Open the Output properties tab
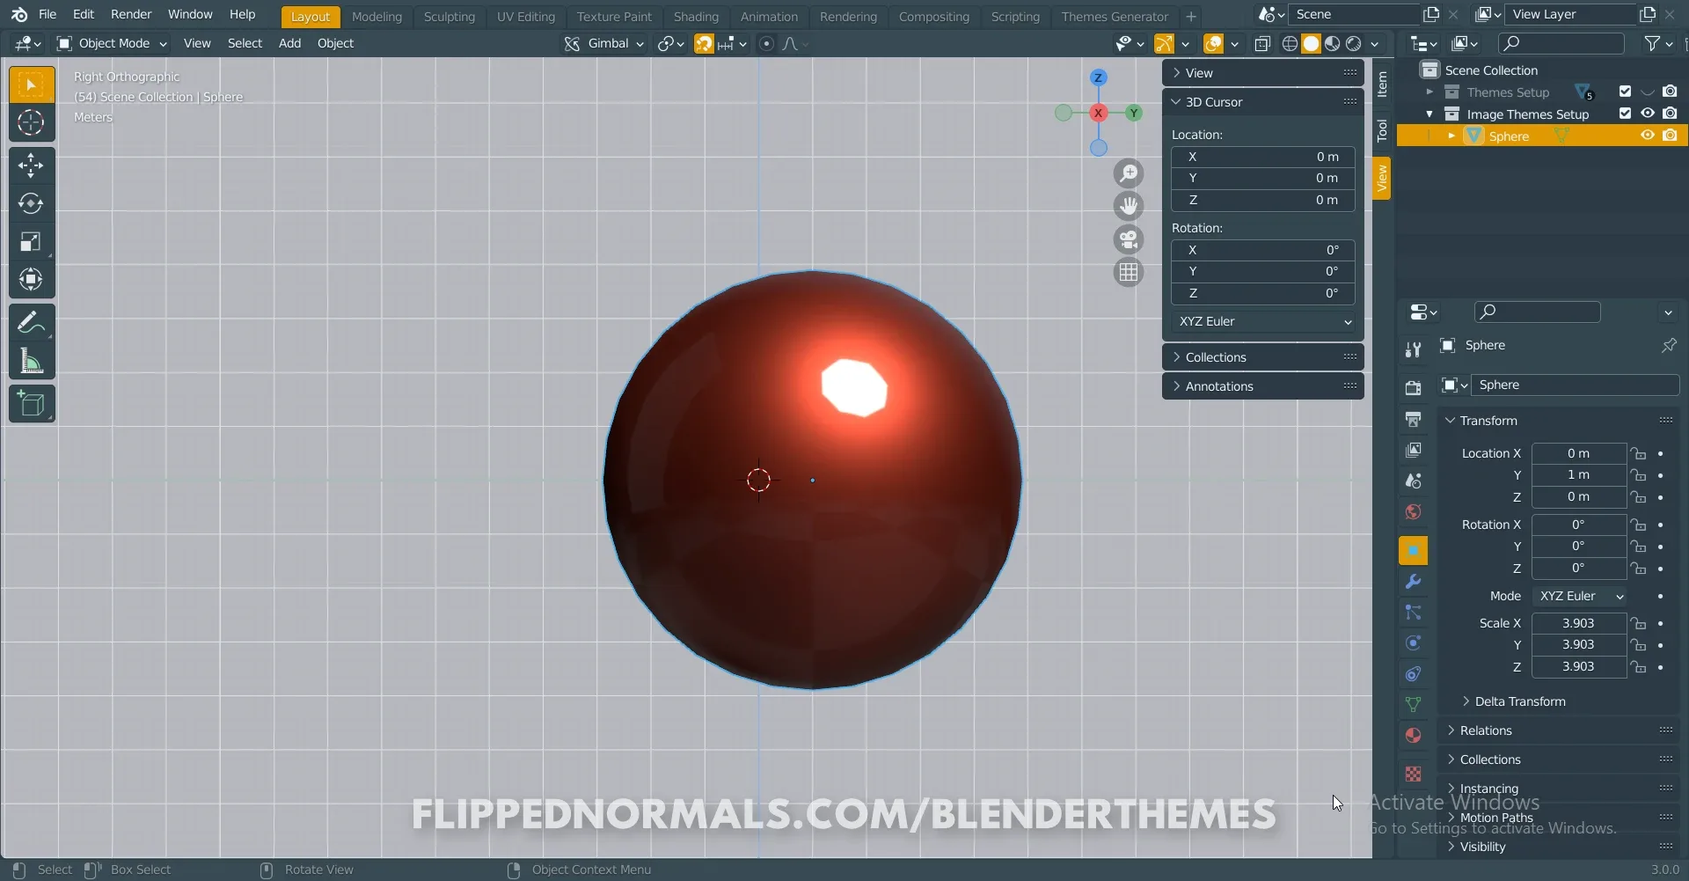 (1413, 419)
